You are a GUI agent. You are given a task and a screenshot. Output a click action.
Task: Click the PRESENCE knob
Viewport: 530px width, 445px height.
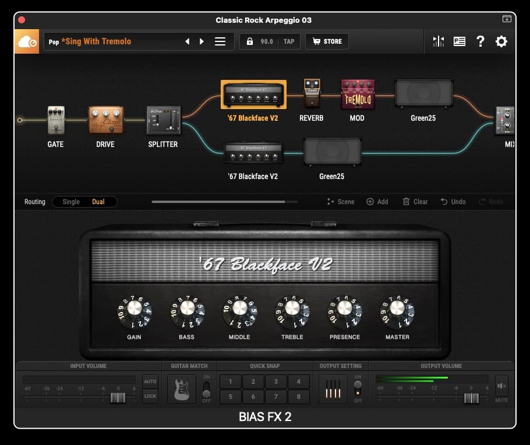(x=345, y=311)
